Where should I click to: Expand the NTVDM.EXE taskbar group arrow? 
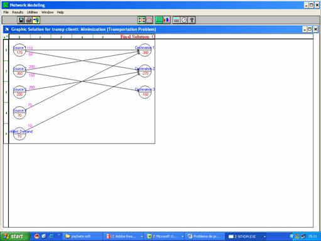264,237
